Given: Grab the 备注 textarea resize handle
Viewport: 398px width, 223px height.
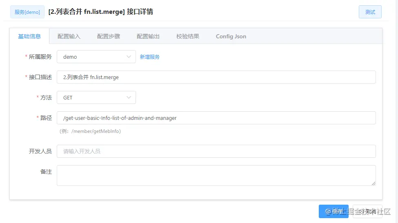Looking at the screenshot, I should 374,183.
